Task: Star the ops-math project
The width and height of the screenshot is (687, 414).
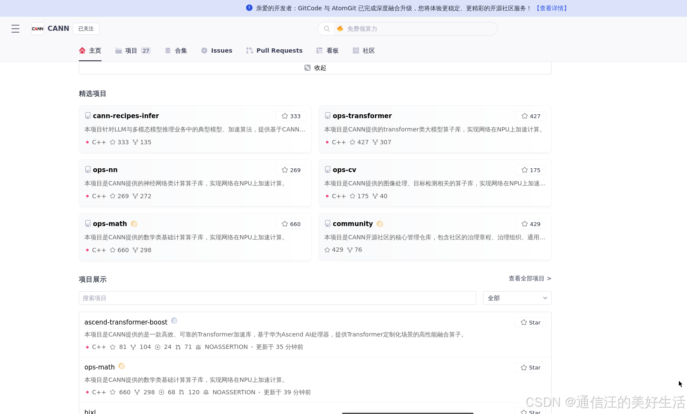Action: pyautogui.click(x=530, y=367)
